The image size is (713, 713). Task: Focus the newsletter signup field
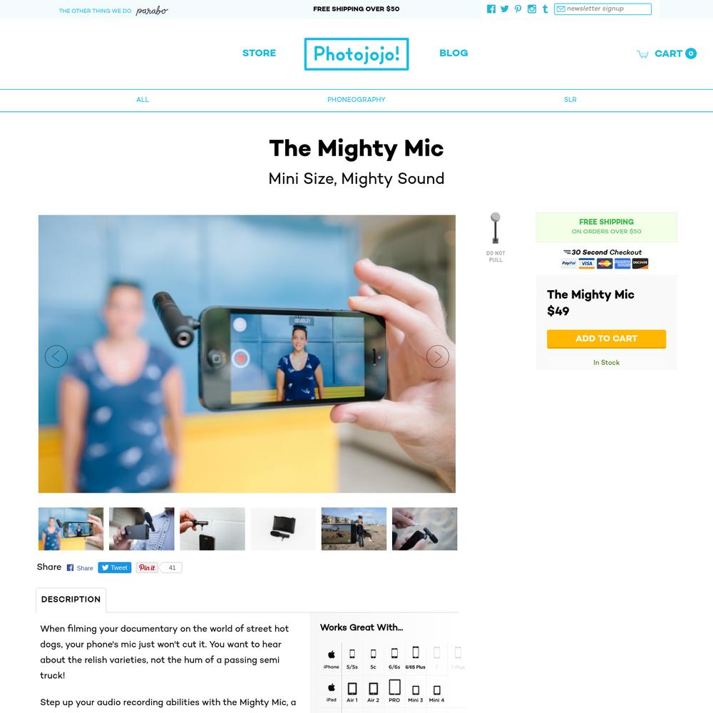[602, 9]
